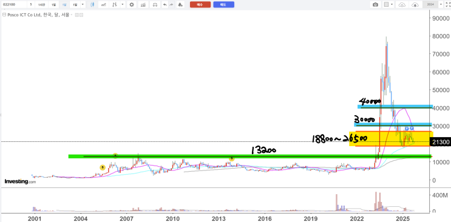The image size is (451, 222).
Task: Click the 022100 symbol input field
Action: coord(14,5)
